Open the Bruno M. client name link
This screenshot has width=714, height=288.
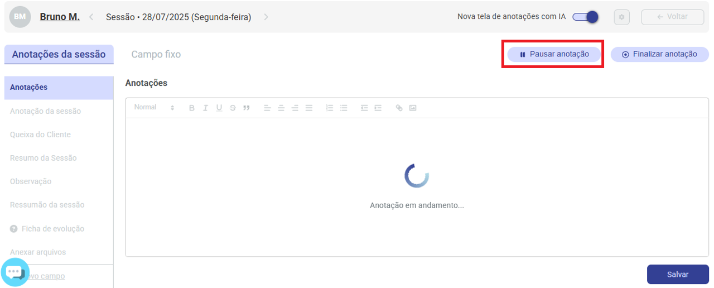pos(60,17)
